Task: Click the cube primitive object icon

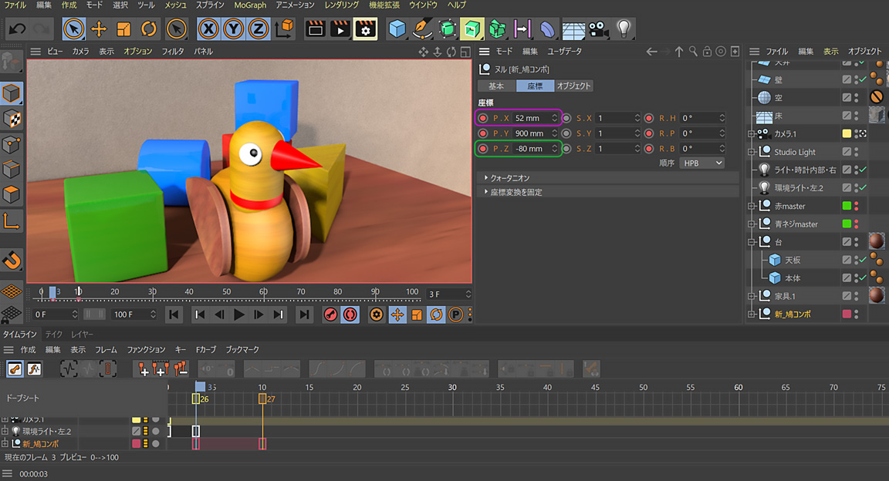Action: (397, 29)
